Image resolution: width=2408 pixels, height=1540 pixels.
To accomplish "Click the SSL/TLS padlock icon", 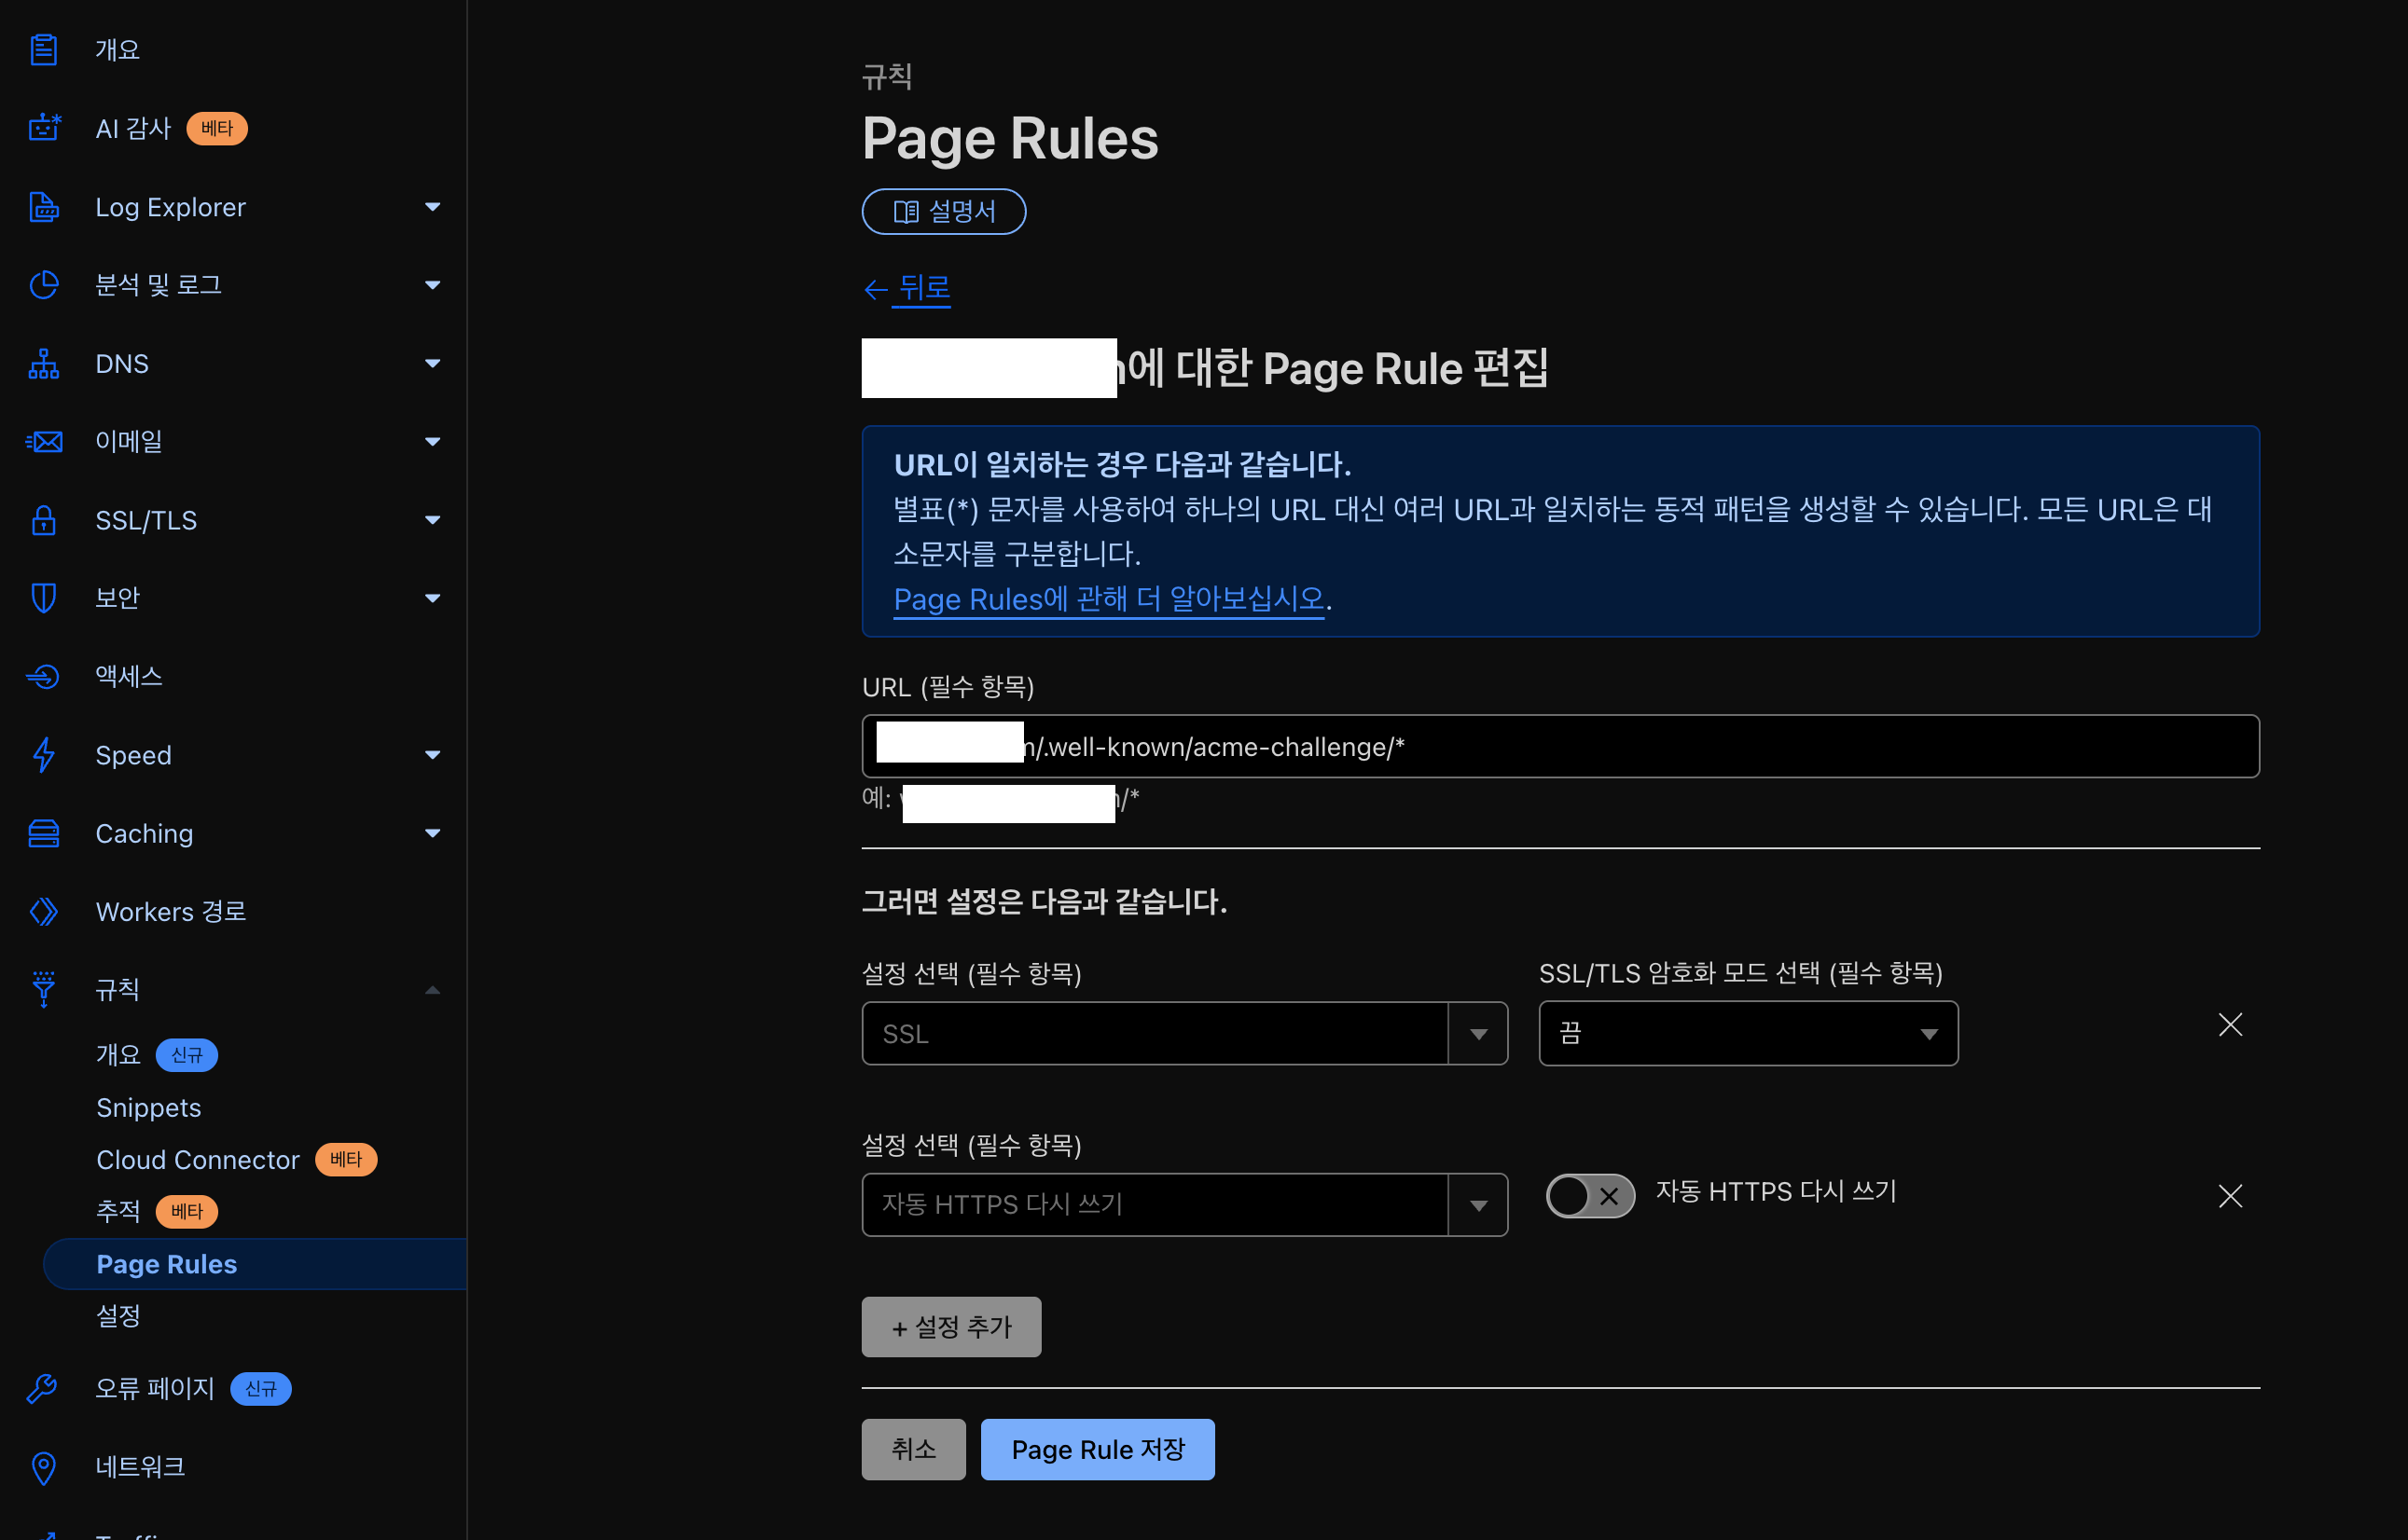I will [x=43, y=520].
